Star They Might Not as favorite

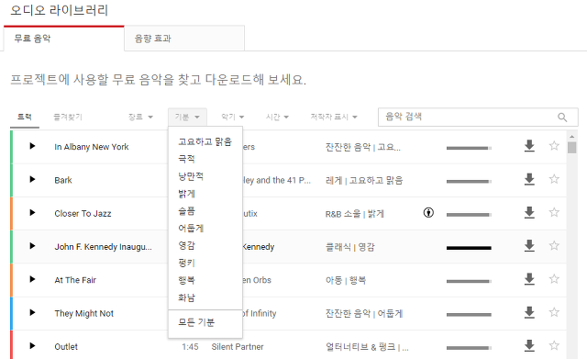point(554,312)
